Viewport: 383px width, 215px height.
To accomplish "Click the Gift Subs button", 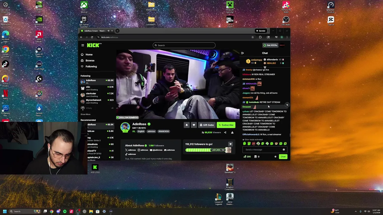I will click(207, 125).
